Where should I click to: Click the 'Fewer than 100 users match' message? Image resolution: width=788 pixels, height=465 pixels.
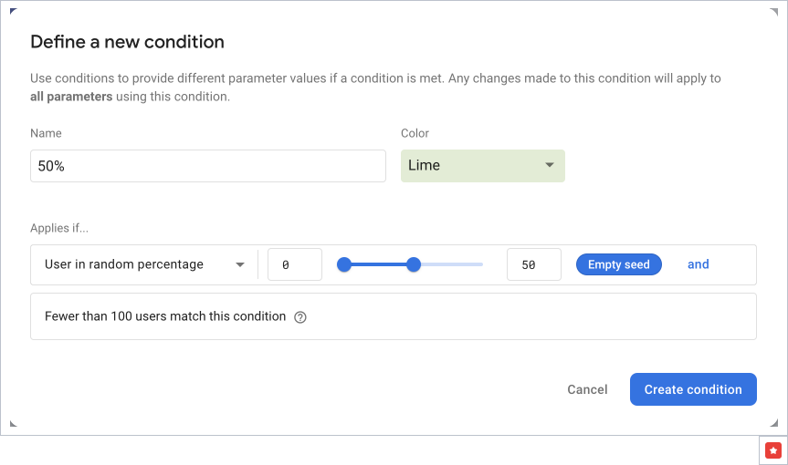165,316
